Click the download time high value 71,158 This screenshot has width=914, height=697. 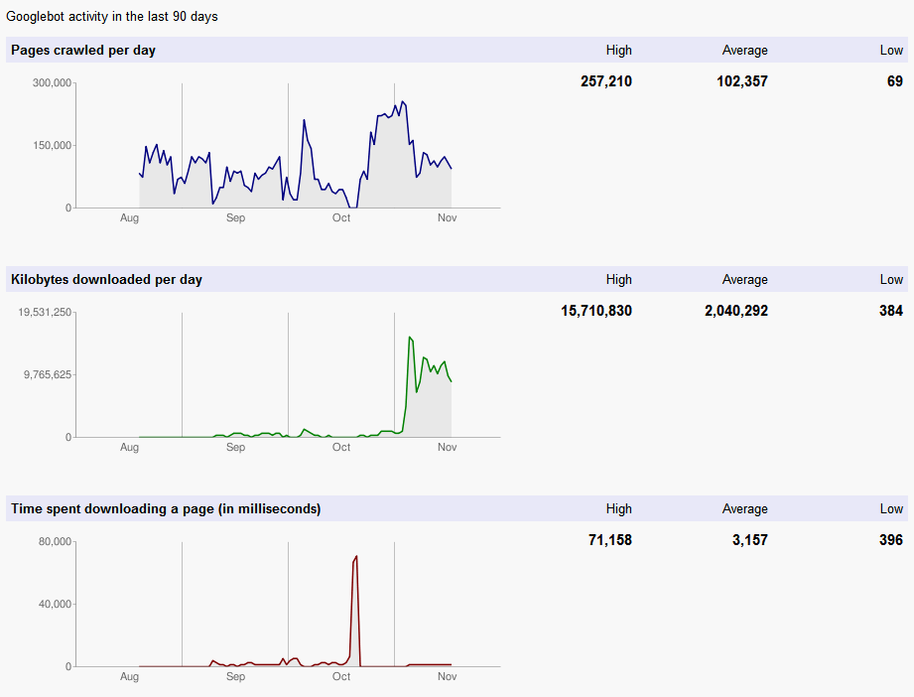click(609, 540)
